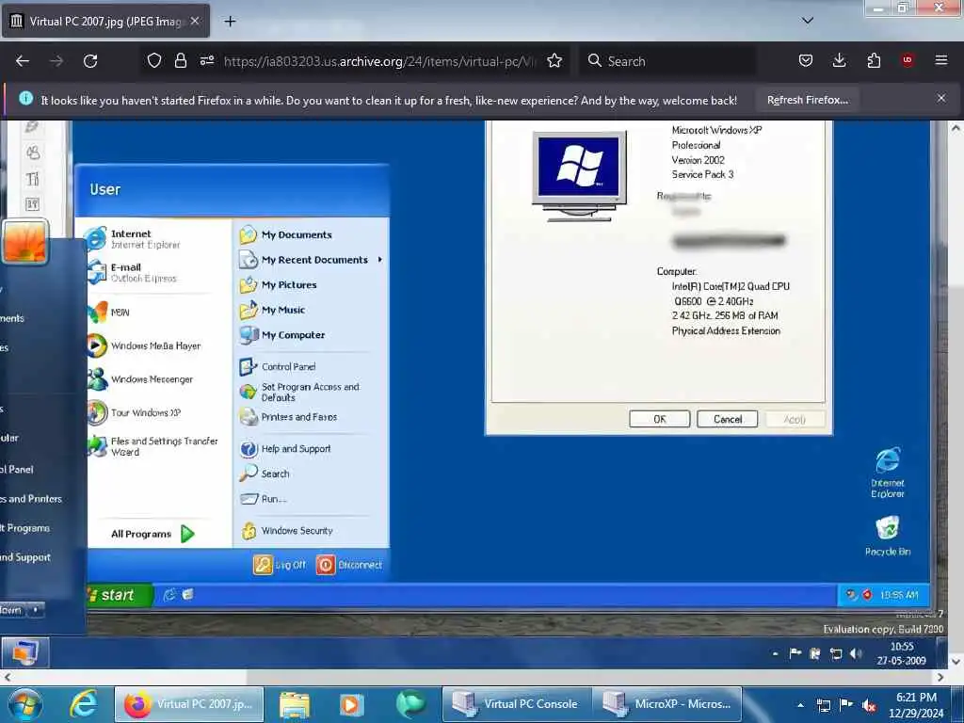Viewport: 964px width, 723px height.
Task: Open clock showing 6:21 PM
Action: 916,705
